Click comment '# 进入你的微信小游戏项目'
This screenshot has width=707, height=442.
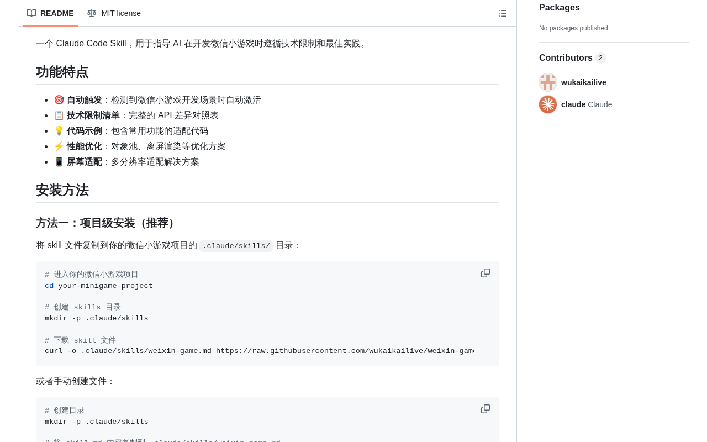(x=92, y=275)
